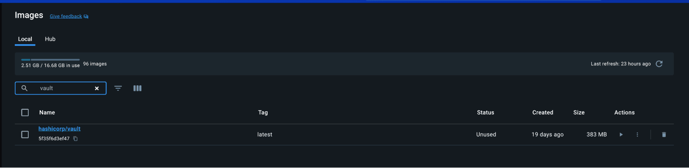Open the Give feedback link

(66, 16)
